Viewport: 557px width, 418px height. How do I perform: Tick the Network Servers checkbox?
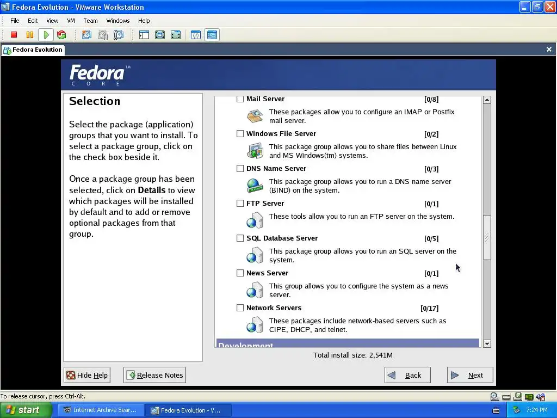coord(240,308)
